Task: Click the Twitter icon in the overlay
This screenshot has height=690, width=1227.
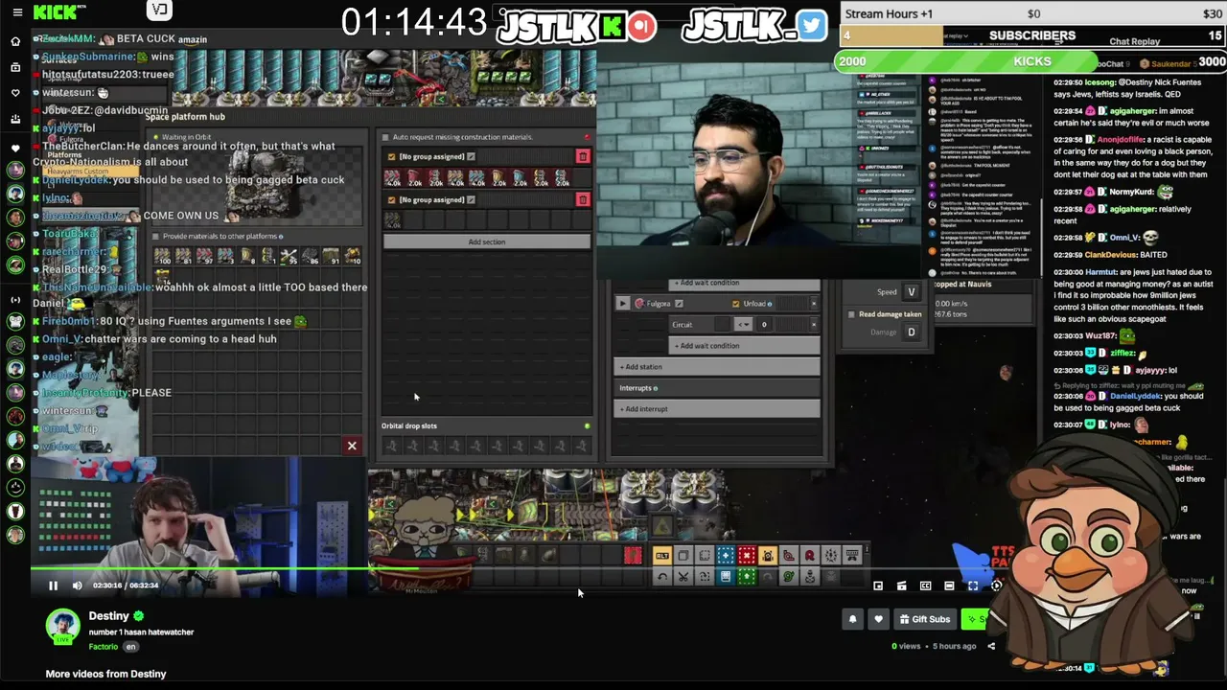Action: coord(812,26)
